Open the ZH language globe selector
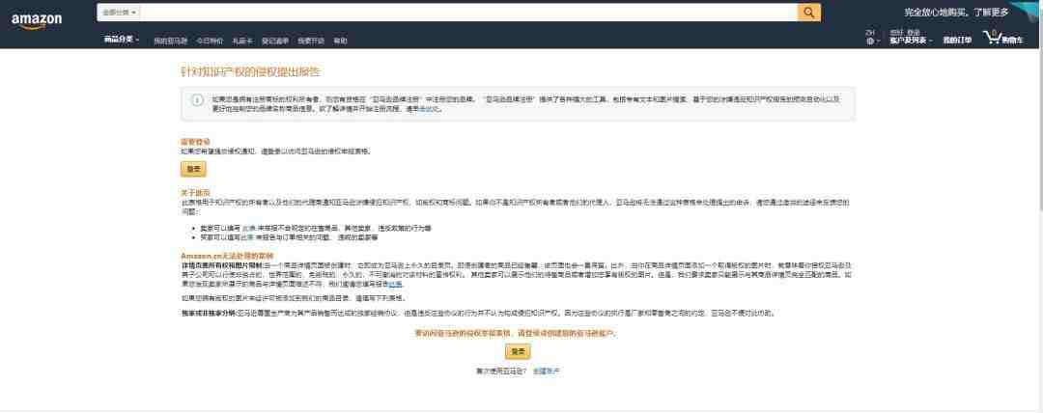This screenshot has width=1043, height=413. click(872, 38)
